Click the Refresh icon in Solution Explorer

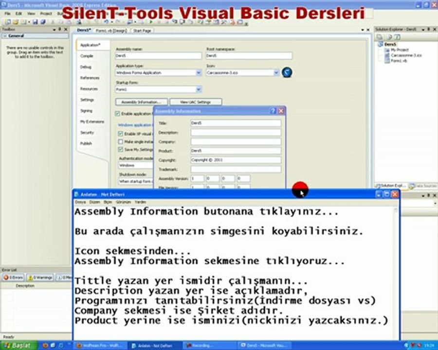pos(397,37)
